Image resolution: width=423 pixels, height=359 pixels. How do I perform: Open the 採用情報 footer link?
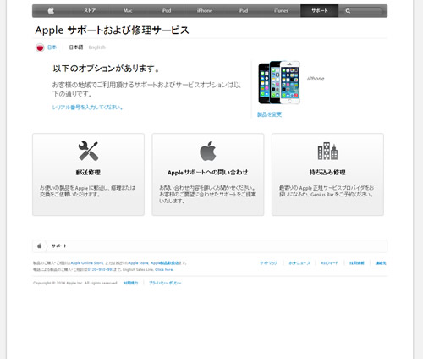[357, 263]
